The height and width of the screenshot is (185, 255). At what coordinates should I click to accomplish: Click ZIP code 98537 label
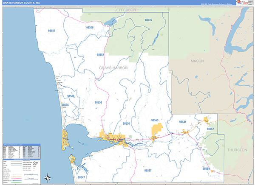(x=148, y=170)
